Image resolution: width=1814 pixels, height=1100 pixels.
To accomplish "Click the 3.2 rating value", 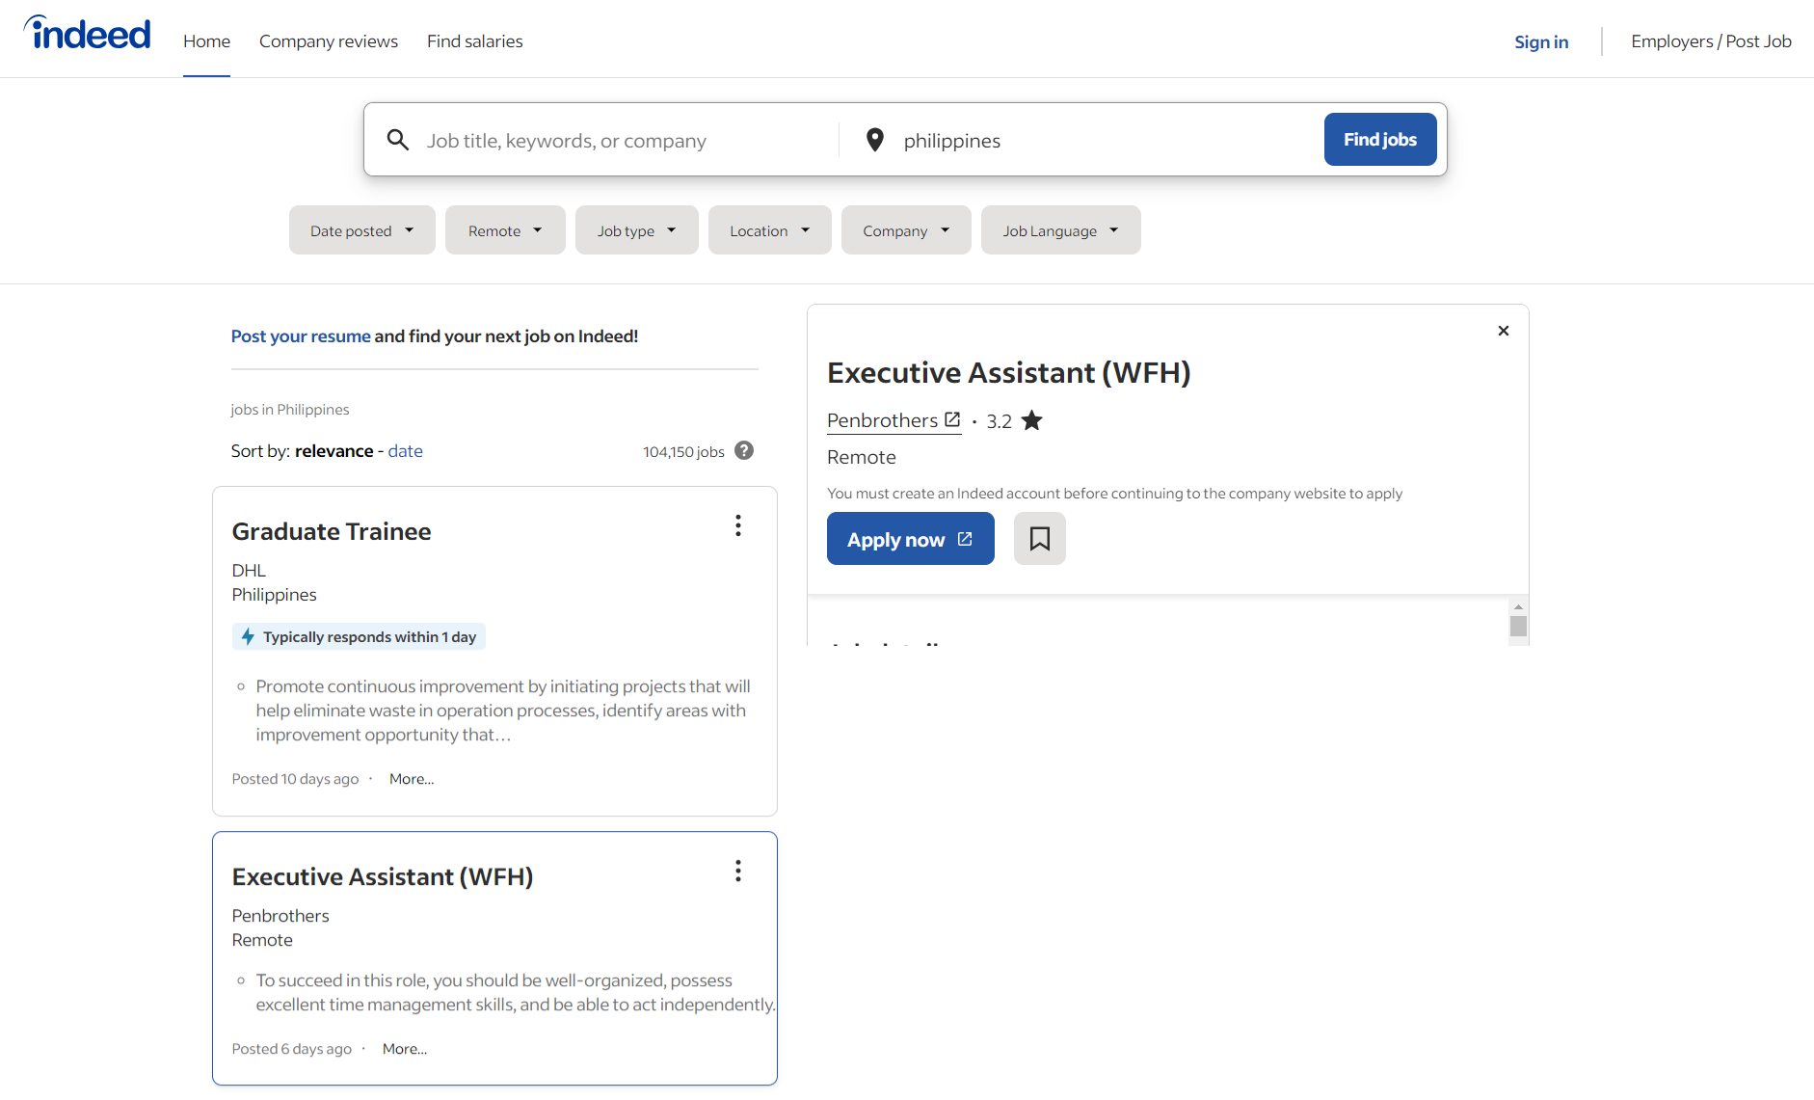I will [999, 421].
